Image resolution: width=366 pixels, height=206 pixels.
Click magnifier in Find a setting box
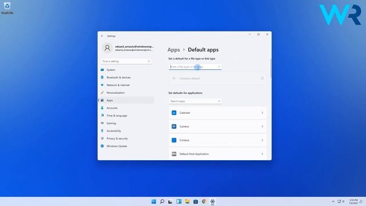(149, 61)
